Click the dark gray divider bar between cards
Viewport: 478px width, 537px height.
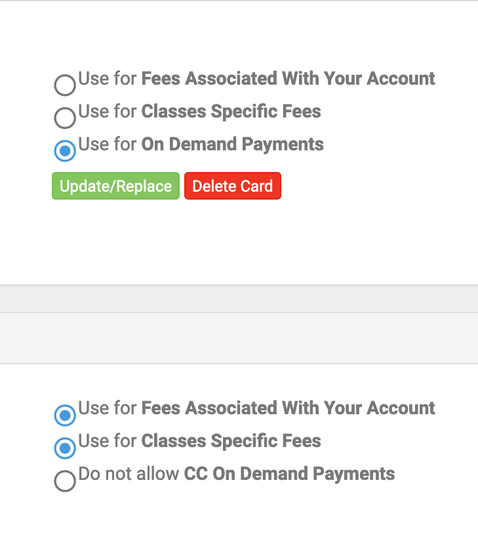(x=239, y=299)
